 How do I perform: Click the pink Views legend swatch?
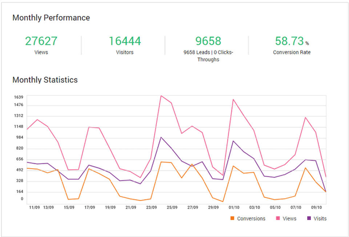[278, 218]
